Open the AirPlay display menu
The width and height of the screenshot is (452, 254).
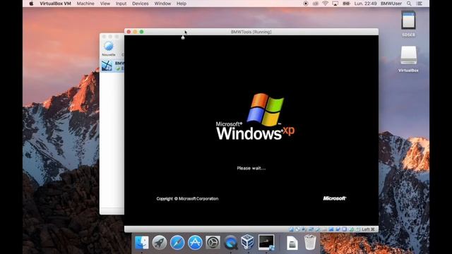[x=335, y=4]
